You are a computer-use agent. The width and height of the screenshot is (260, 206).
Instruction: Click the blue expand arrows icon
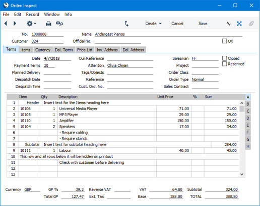[x=239, y=24]
